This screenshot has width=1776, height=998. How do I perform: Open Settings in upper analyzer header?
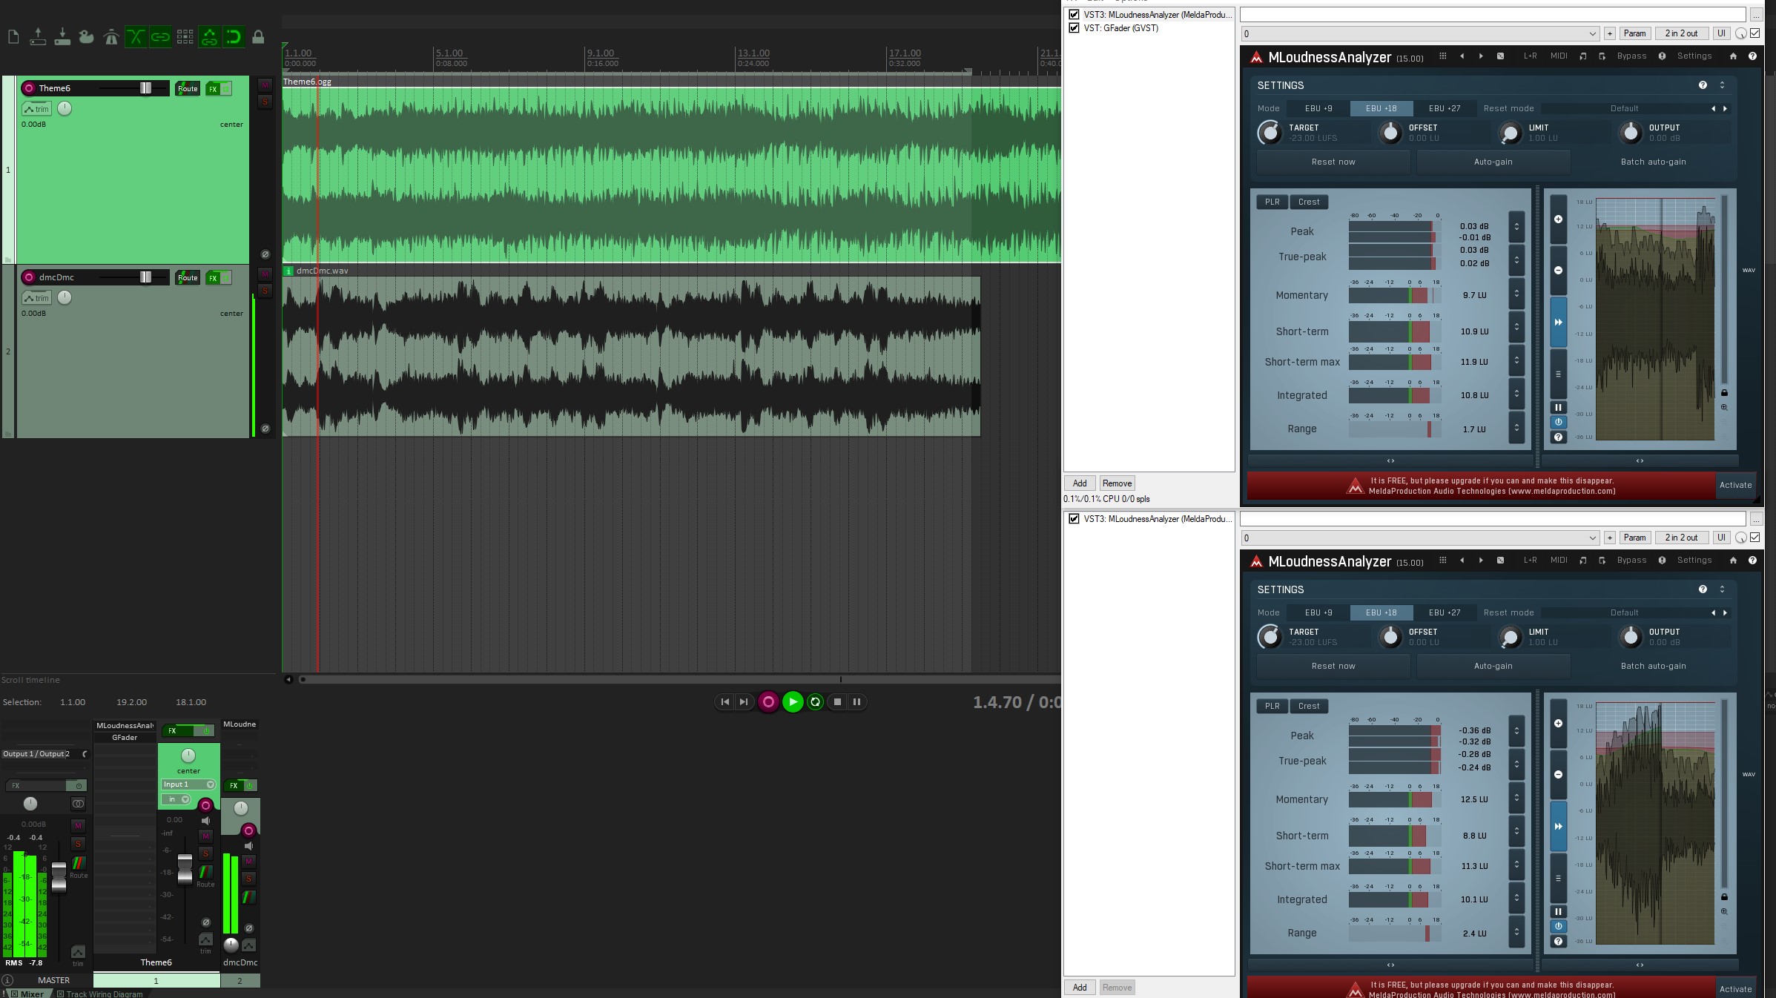tap(1694, 56)
